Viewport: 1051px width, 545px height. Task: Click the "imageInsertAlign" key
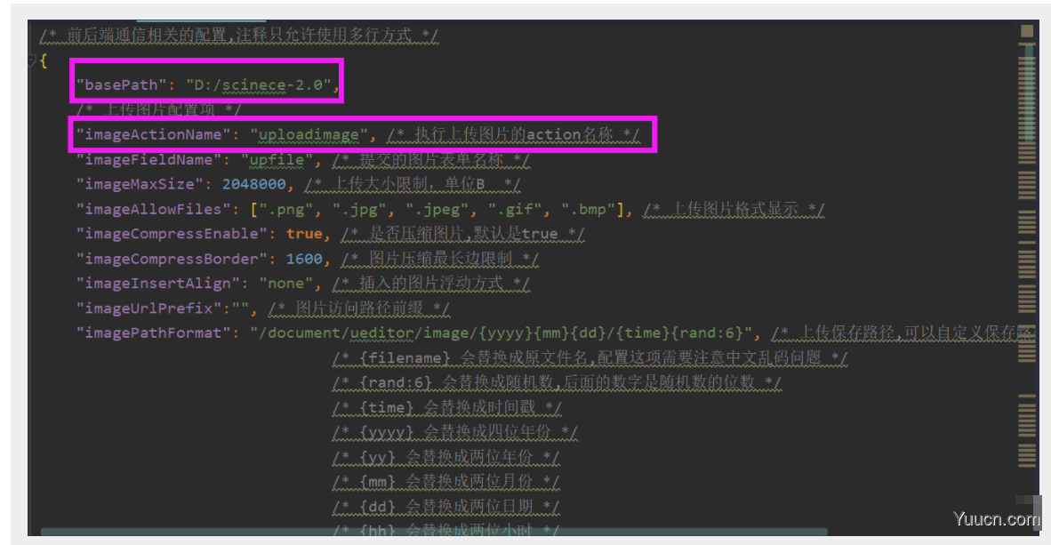pos(157,284)
